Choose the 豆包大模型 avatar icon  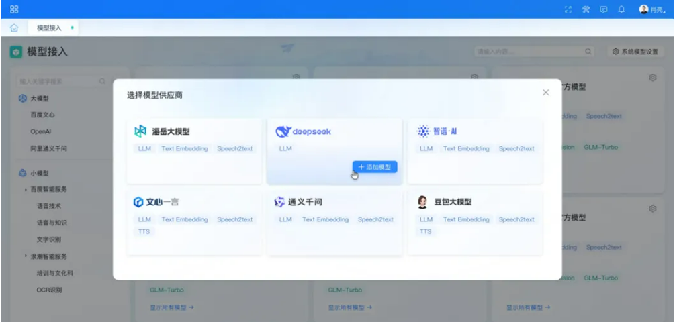(x=423, y=202)
